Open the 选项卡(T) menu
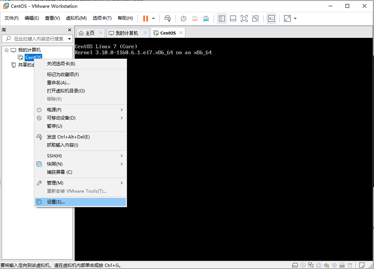 [102, 18]
